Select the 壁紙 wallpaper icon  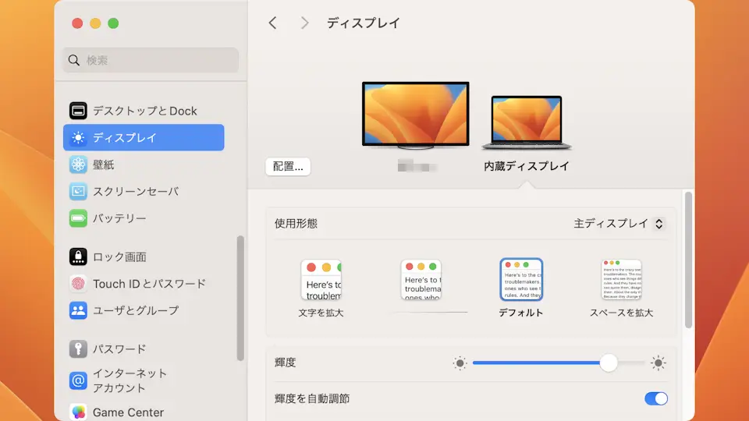point(78,165)
